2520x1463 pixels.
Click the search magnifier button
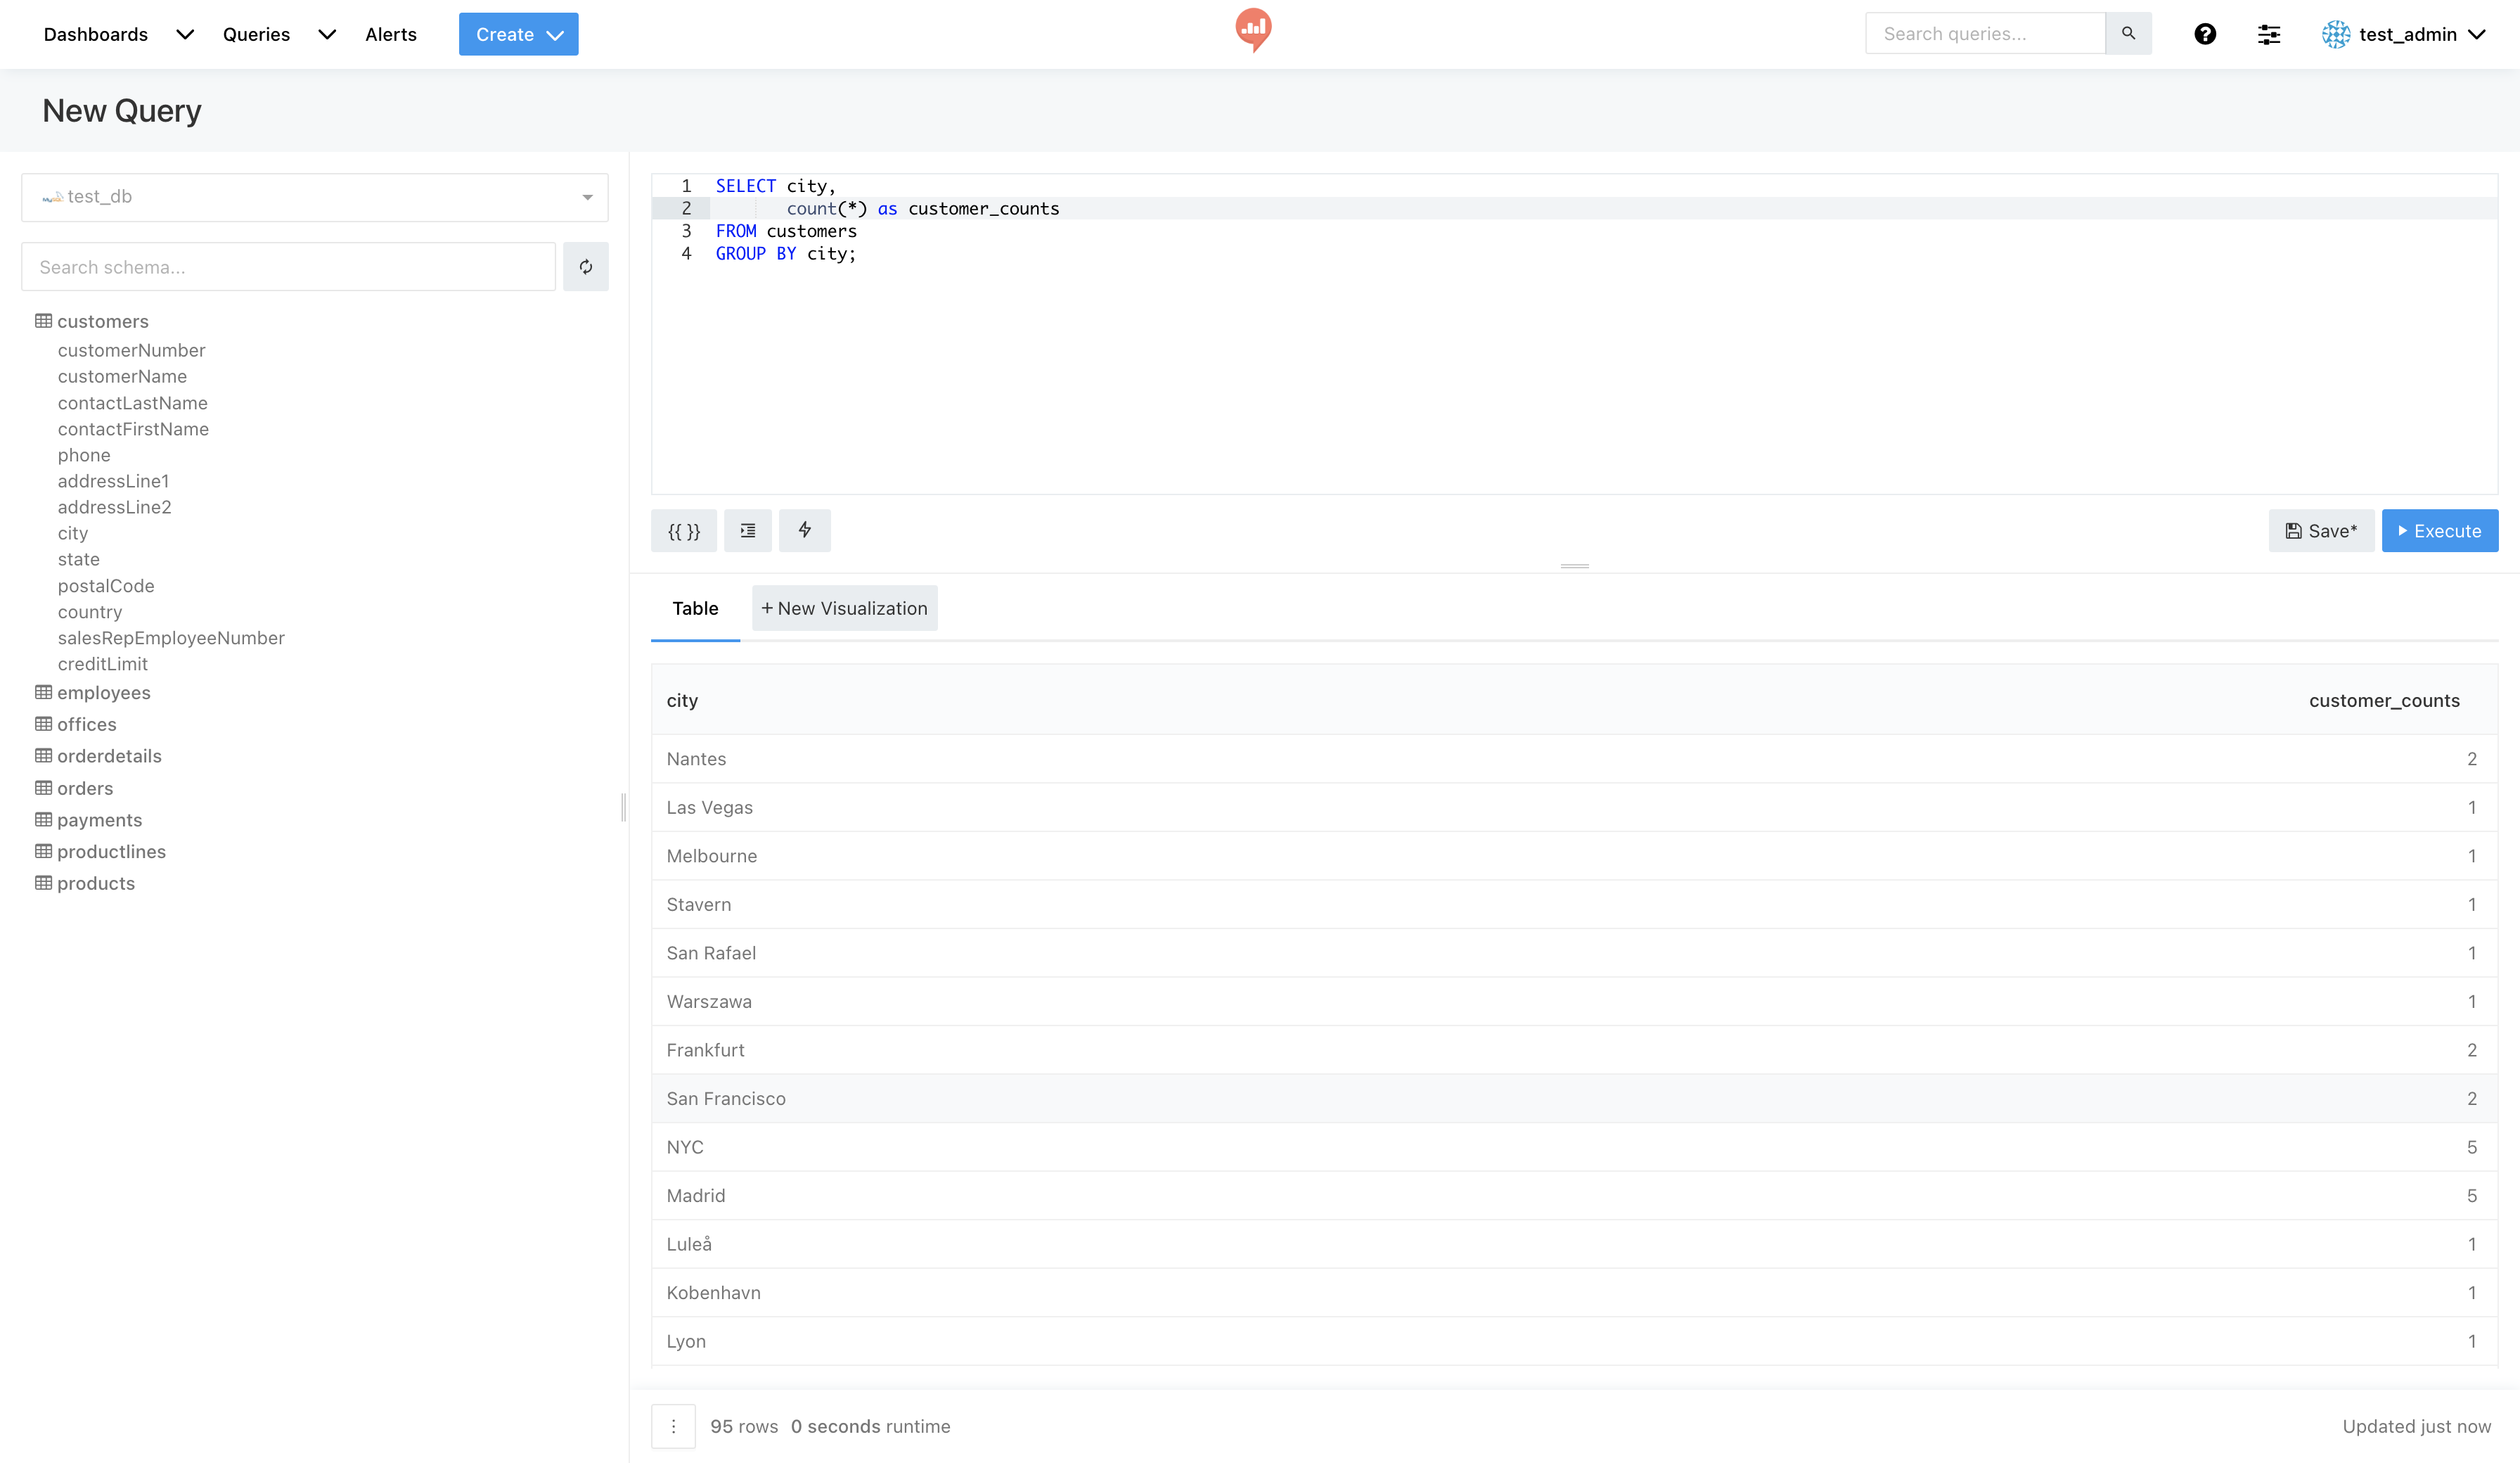pyautogui.click(x=2128, y=34)
